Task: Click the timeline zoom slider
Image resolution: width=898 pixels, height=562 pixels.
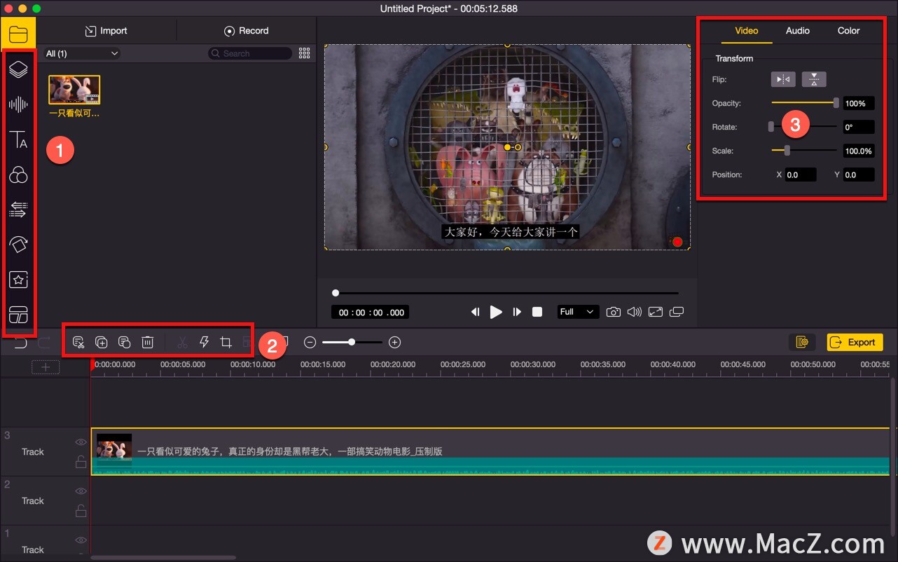Action: coord(352,342)
